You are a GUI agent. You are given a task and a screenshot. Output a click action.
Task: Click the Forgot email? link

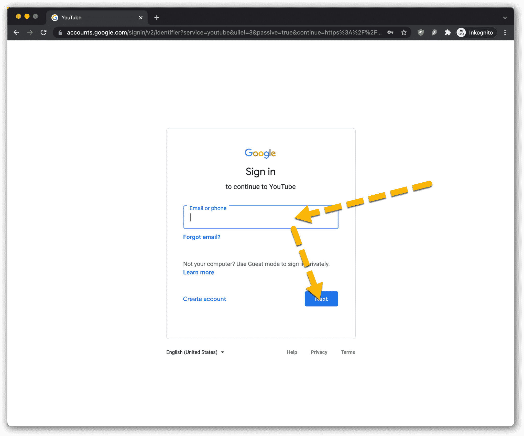tap(202, 237)
